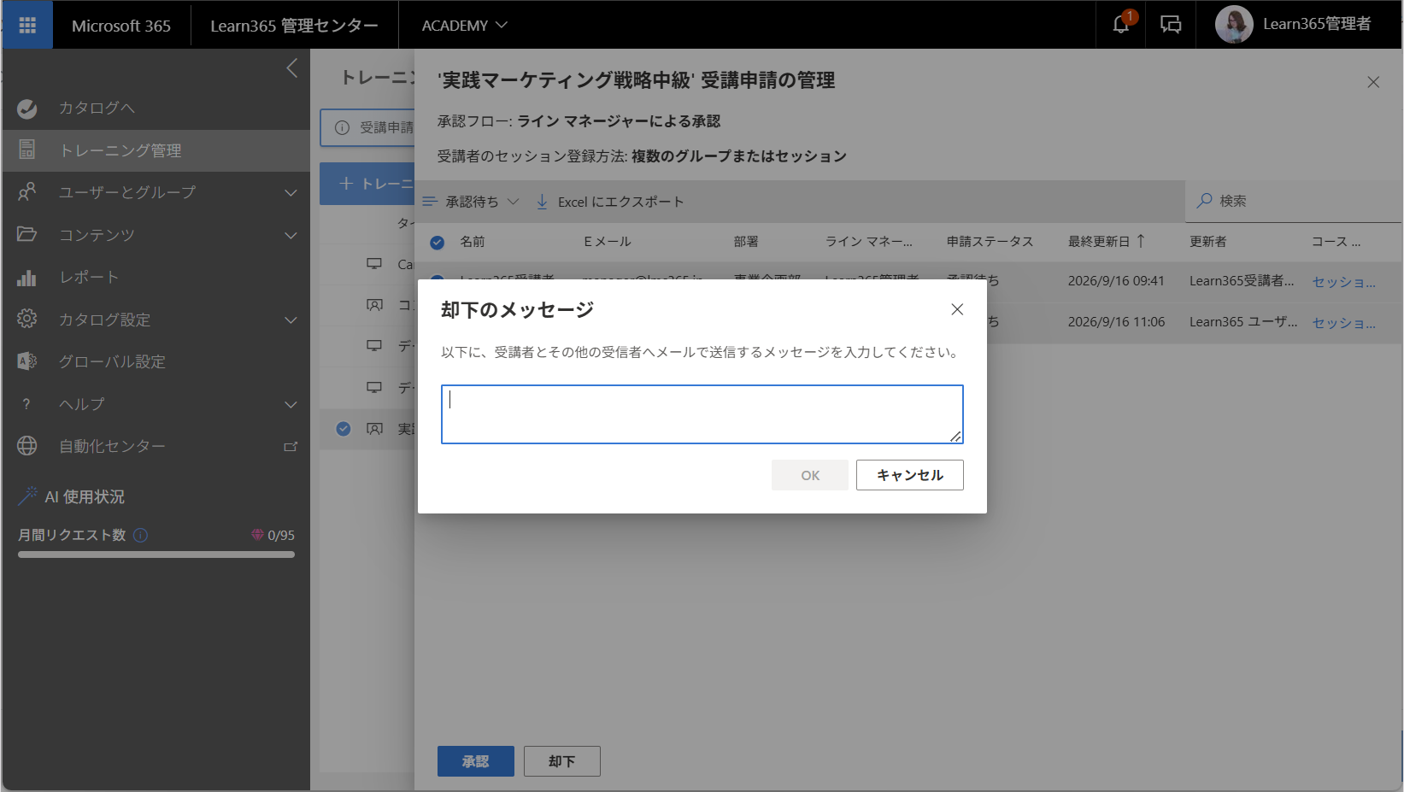This screenshot has height=792, width=1404.
Task: Click キャンセル button in dialog
Action: coord(910,475)
